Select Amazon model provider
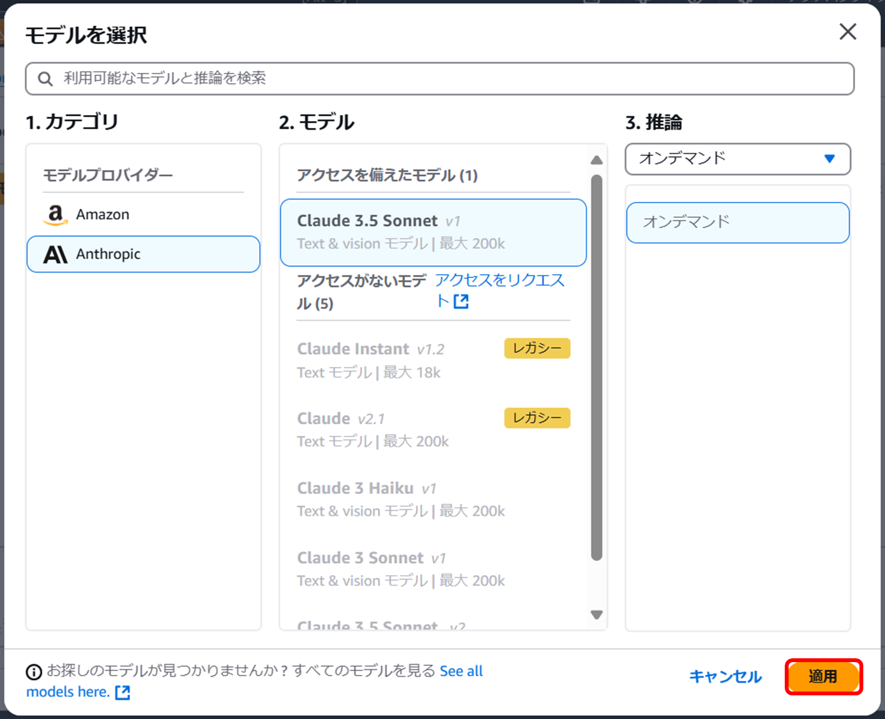This screenshot has height=719, width=885. 143,215
